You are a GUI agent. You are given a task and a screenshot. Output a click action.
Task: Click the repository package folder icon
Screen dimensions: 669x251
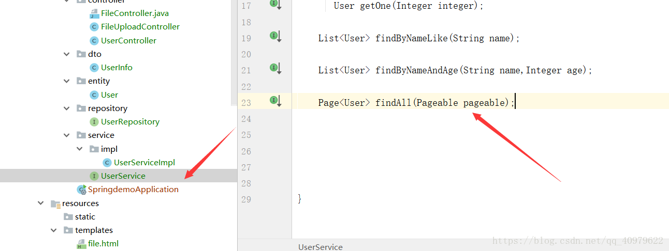[81, 108]
